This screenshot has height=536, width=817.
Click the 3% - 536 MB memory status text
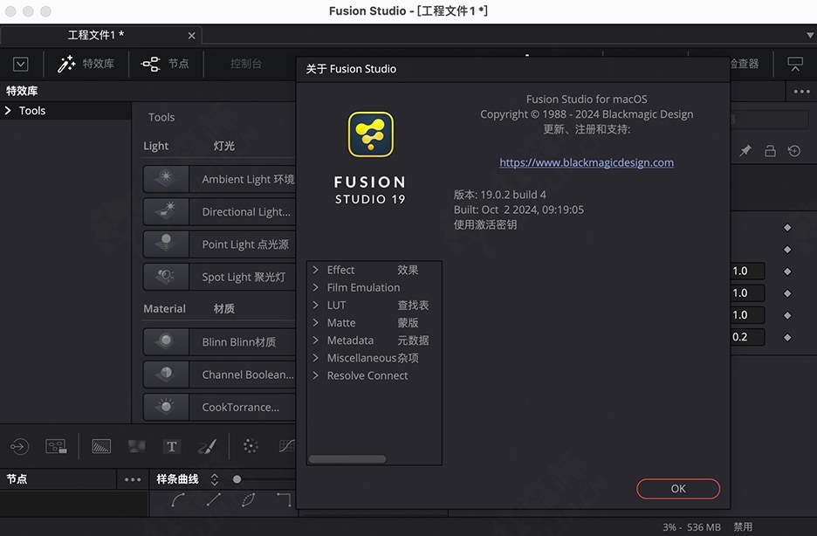coord(691,527)
